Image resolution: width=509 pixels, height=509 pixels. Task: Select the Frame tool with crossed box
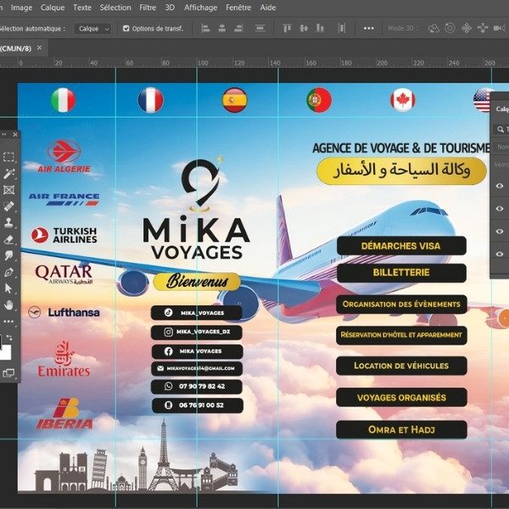9,190
